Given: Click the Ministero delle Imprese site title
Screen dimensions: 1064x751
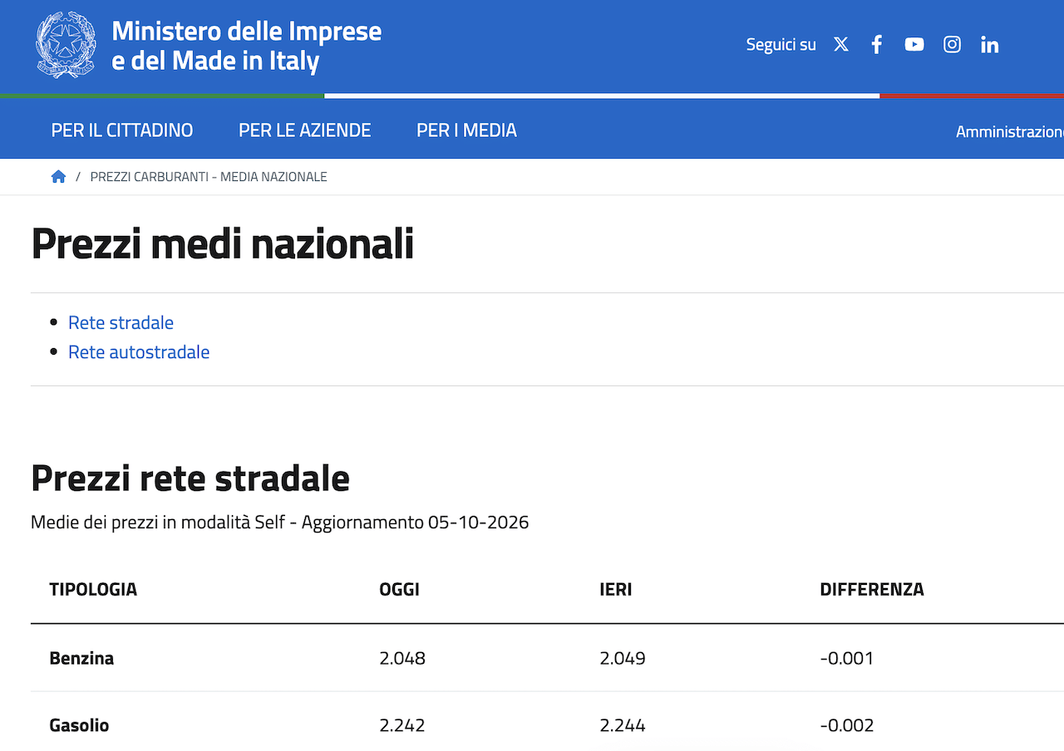Looking at the screenshot, I should [247, 46].
